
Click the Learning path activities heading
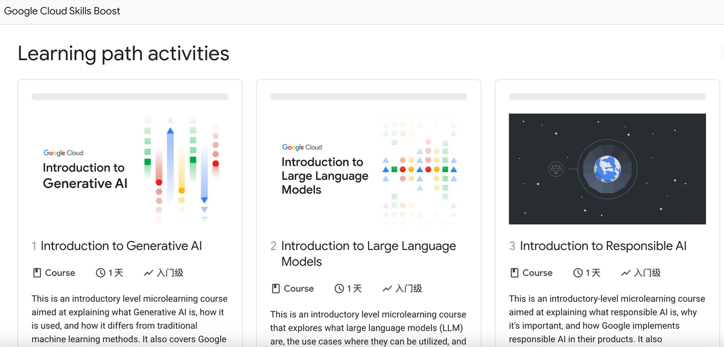(123, 54)
